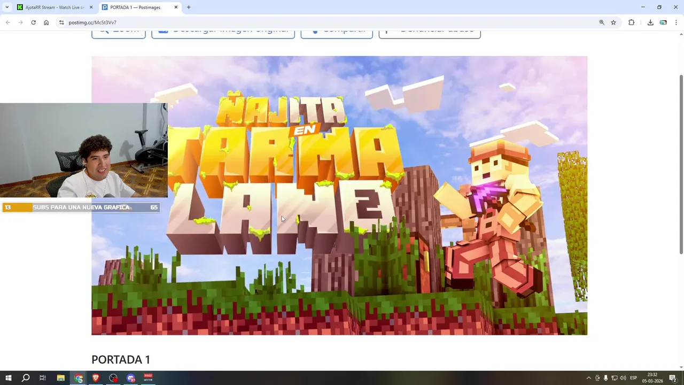
Task: Bookmark this page with the star
Action: tap(613, 22)
